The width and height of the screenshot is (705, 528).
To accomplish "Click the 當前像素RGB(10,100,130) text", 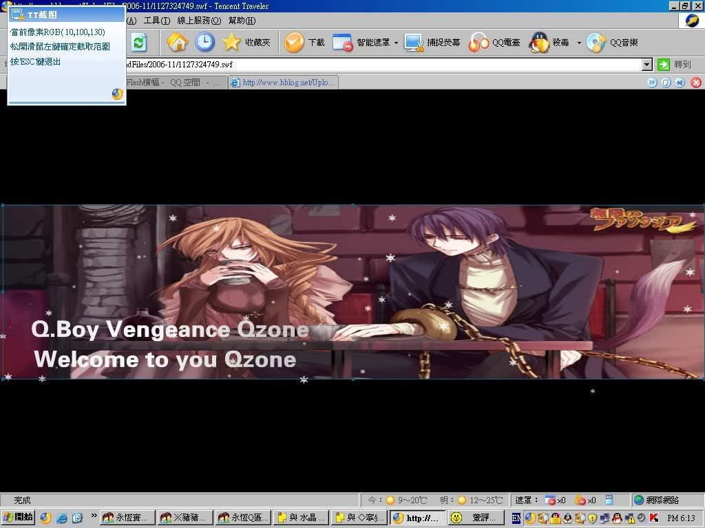I will 58,32.
